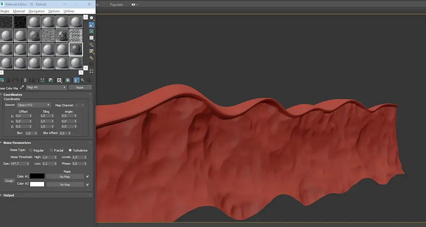Click the Reset Map trash can icon

coord(25,80)
